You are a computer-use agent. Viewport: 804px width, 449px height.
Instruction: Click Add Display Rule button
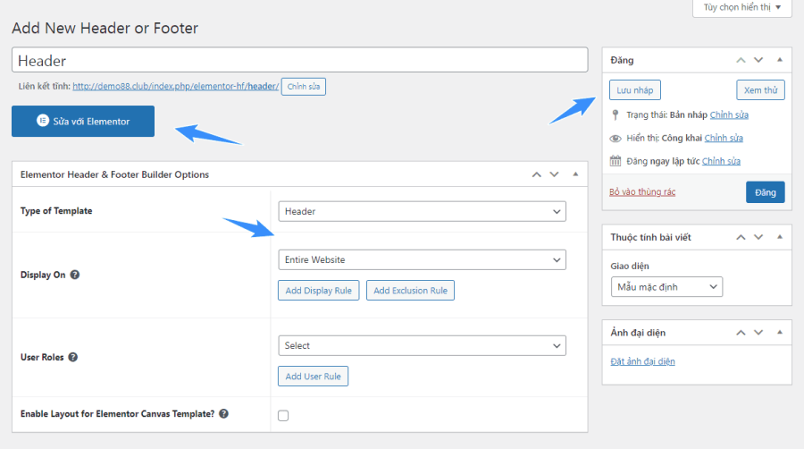click(x=318, y=291)
